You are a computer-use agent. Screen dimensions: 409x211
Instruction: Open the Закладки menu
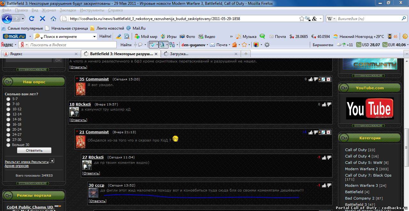coord(68,10)
